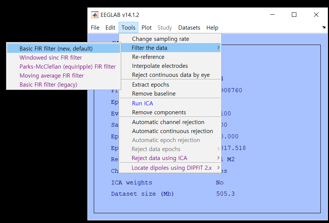Image resolution: width=329 pixels, height=223 pixels.
Task: Select Change sampling rate
Action: coord(170,39)
